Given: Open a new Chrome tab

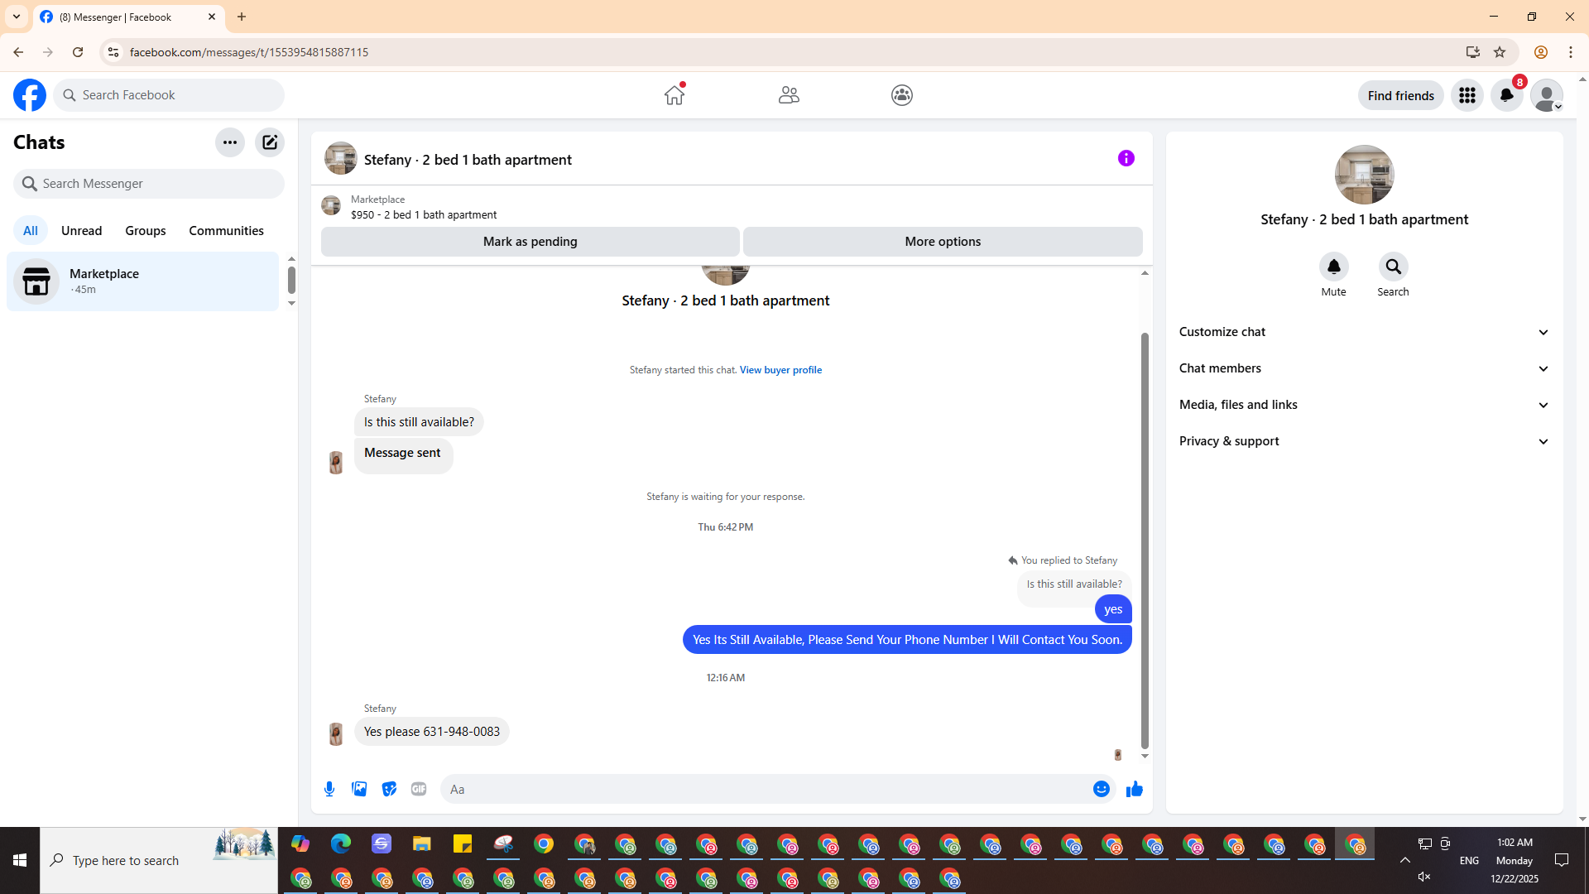Looking at the screenshot, I should click(242, 17).
